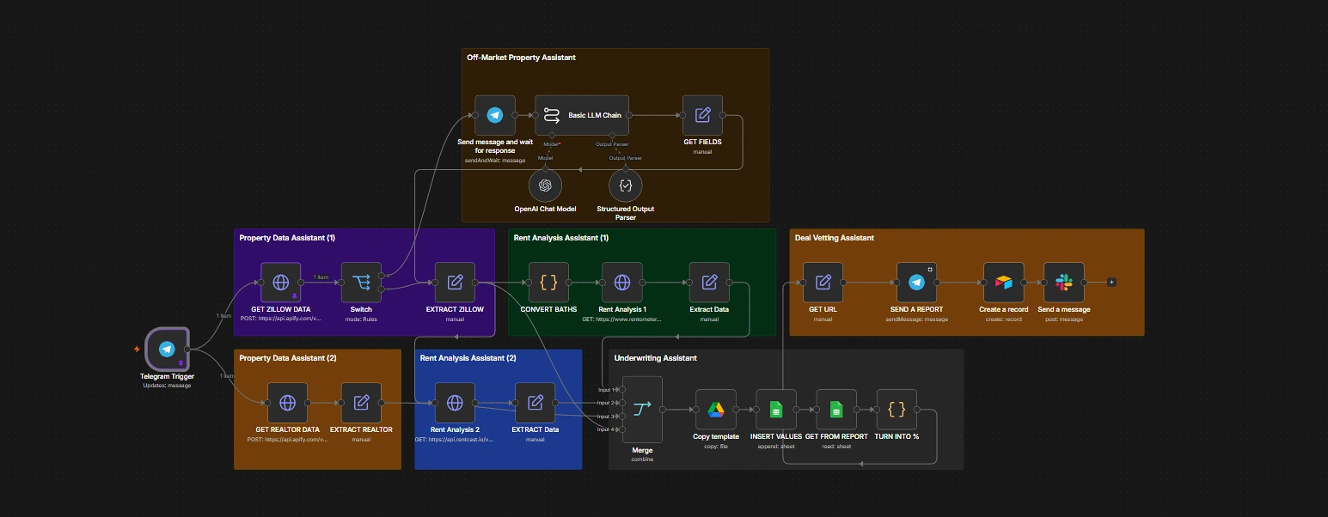Click the Basic LLM Chain Model connector
This screenshot has height=517, width=1328.
click(x=554, y=136)
